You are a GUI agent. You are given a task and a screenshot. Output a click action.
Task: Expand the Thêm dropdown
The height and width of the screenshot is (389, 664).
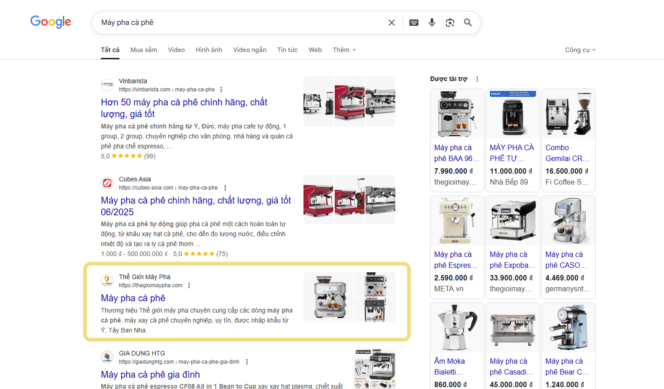coord(344,50)
